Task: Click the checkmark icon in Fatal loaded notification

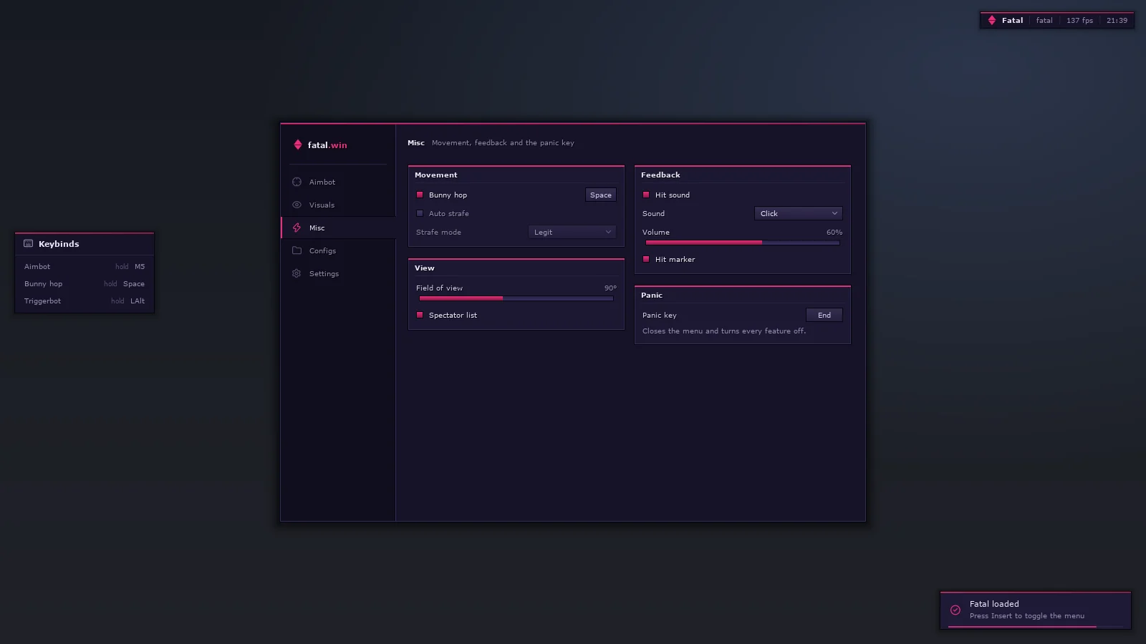Action: tap(955, 610)
